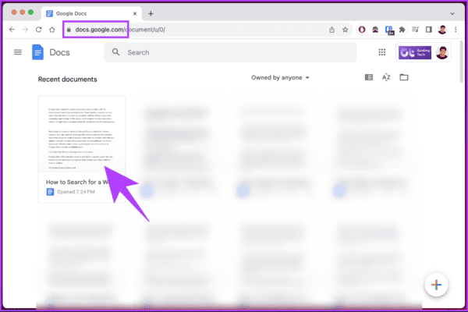
Task: Bookmark this page with star icon
Action: (345, 30)
